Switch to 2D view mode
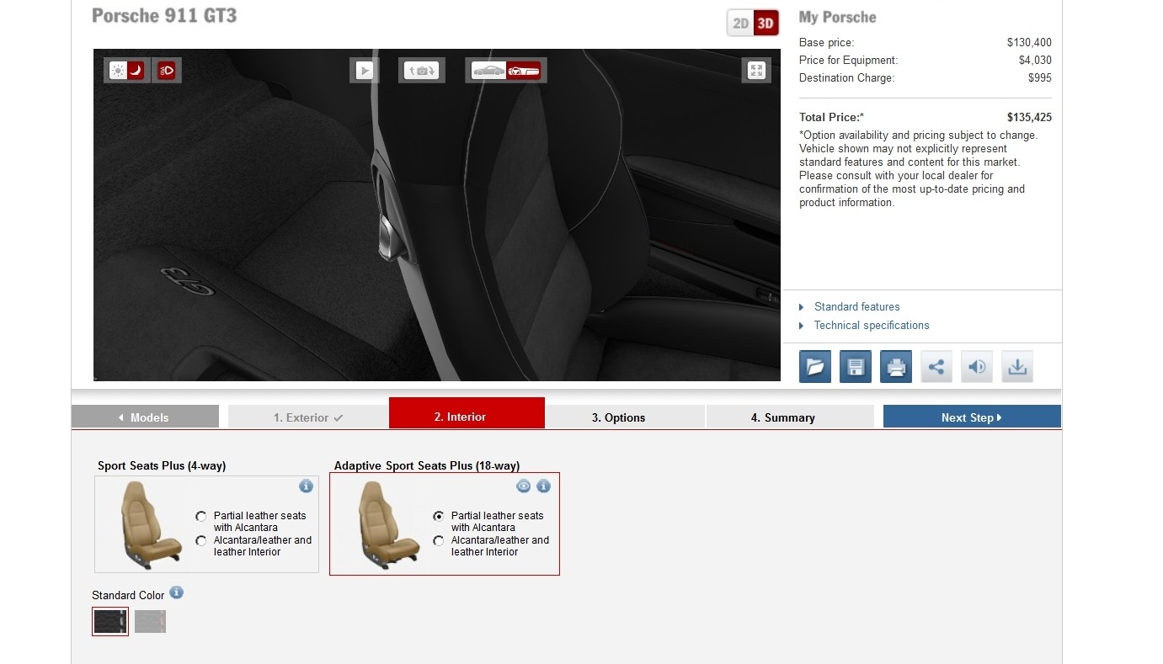The image size is (1163, 664). point(741,24)
